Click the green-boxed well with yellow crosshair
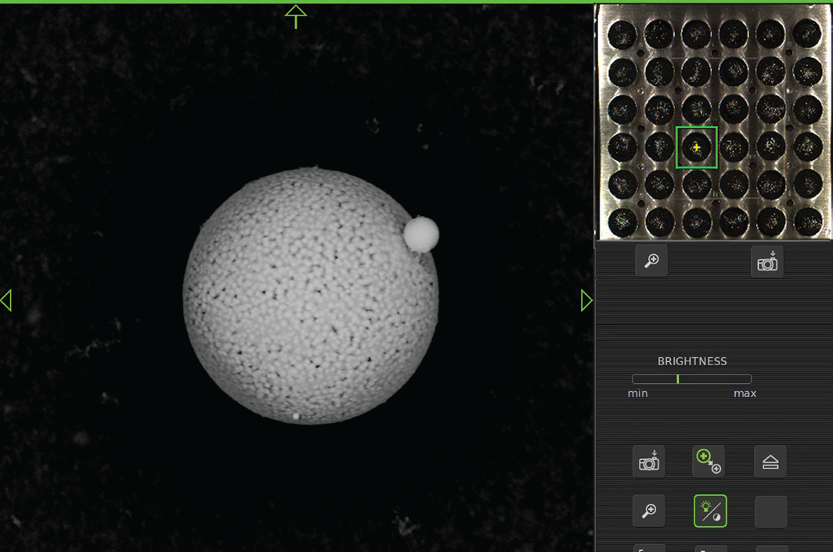 click(696, 147)
